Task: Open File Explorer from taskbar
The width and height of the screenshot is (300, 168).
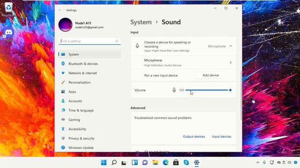Action: coord(155,162)
